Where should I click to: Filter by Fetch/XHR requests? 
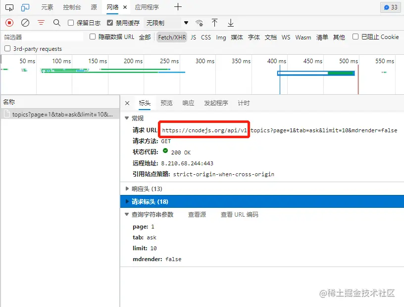coord(172,37)
